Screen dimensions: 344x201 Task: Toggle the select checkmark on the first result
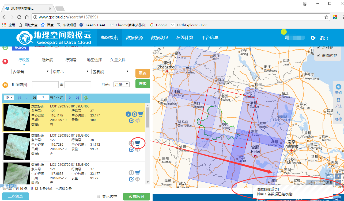coord(131,121)
